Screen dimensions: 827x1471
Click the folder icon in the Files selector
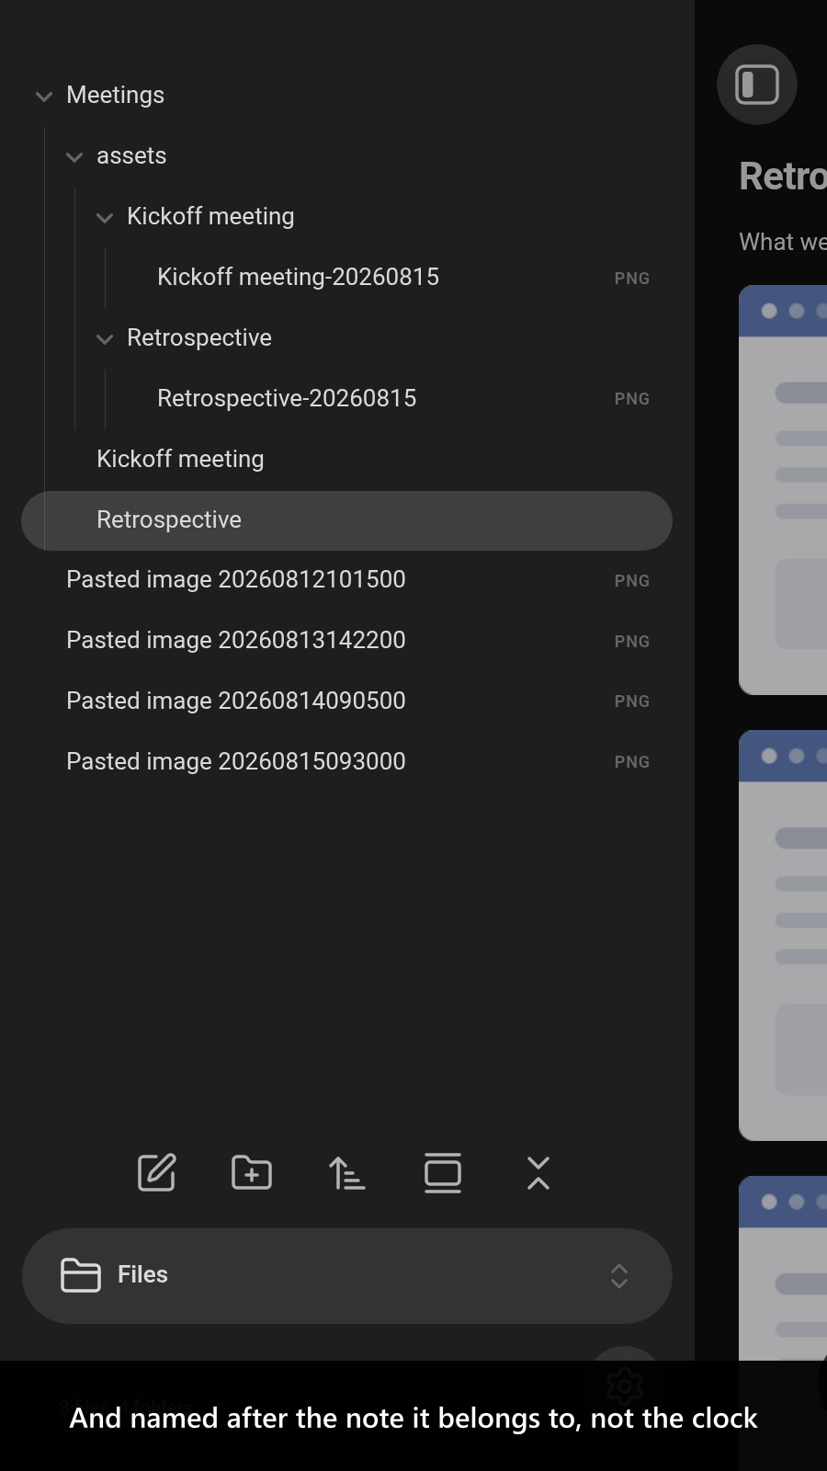[81, 1275]
